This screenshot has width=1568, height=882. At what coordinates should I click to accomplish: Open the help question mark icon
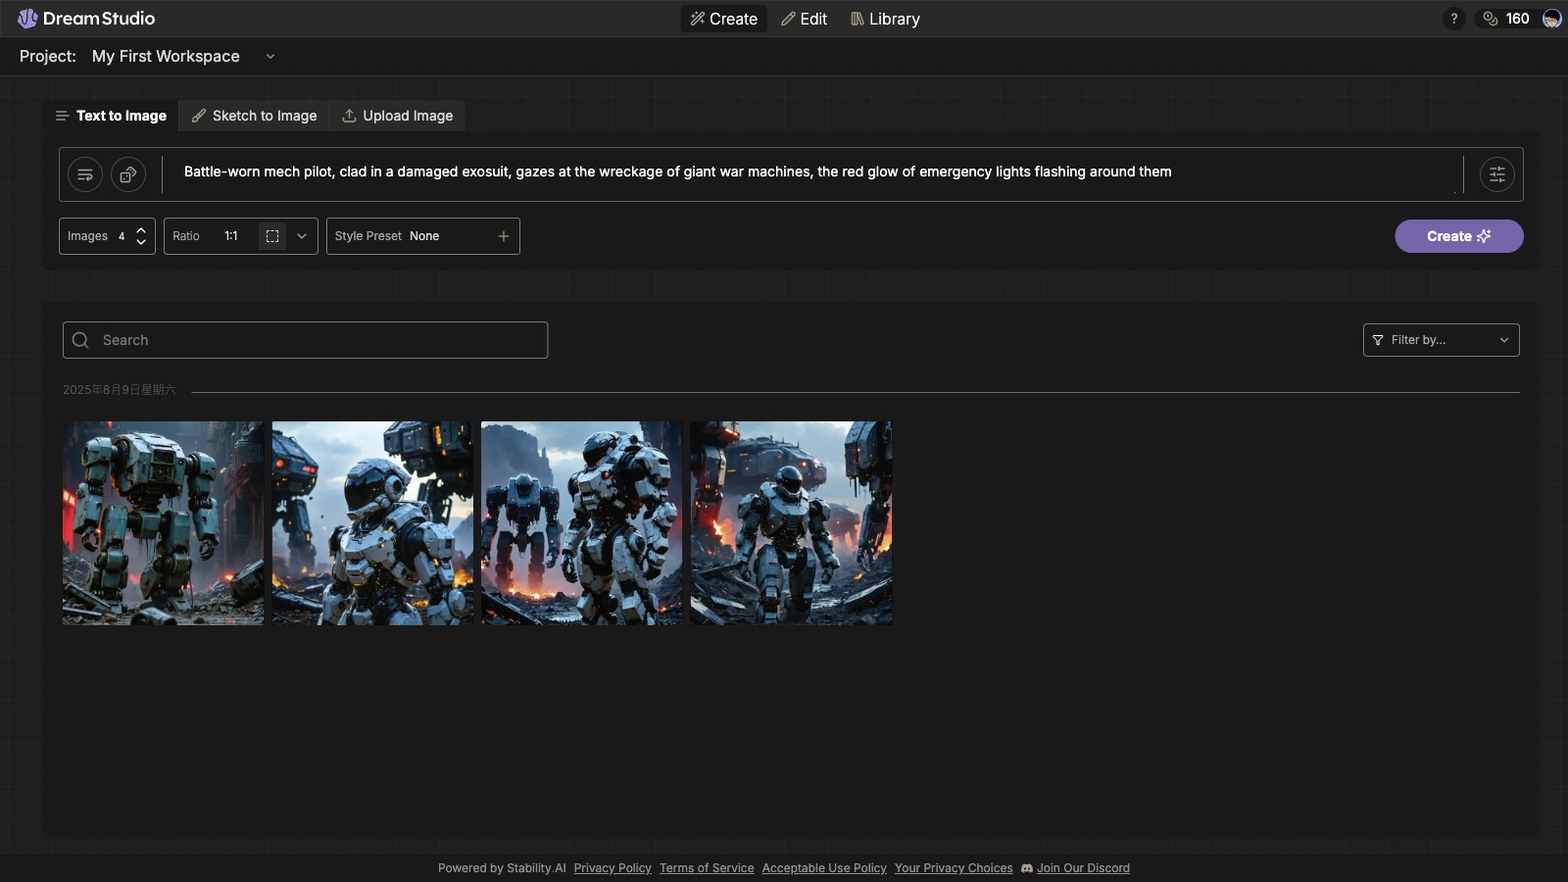(1453, 19)
